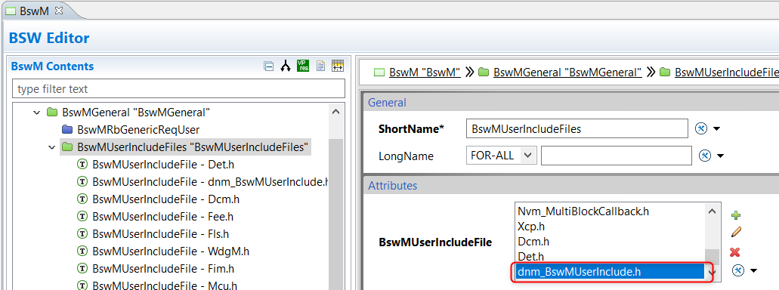Click the tools icon beside ShortName field

point(701,128)
